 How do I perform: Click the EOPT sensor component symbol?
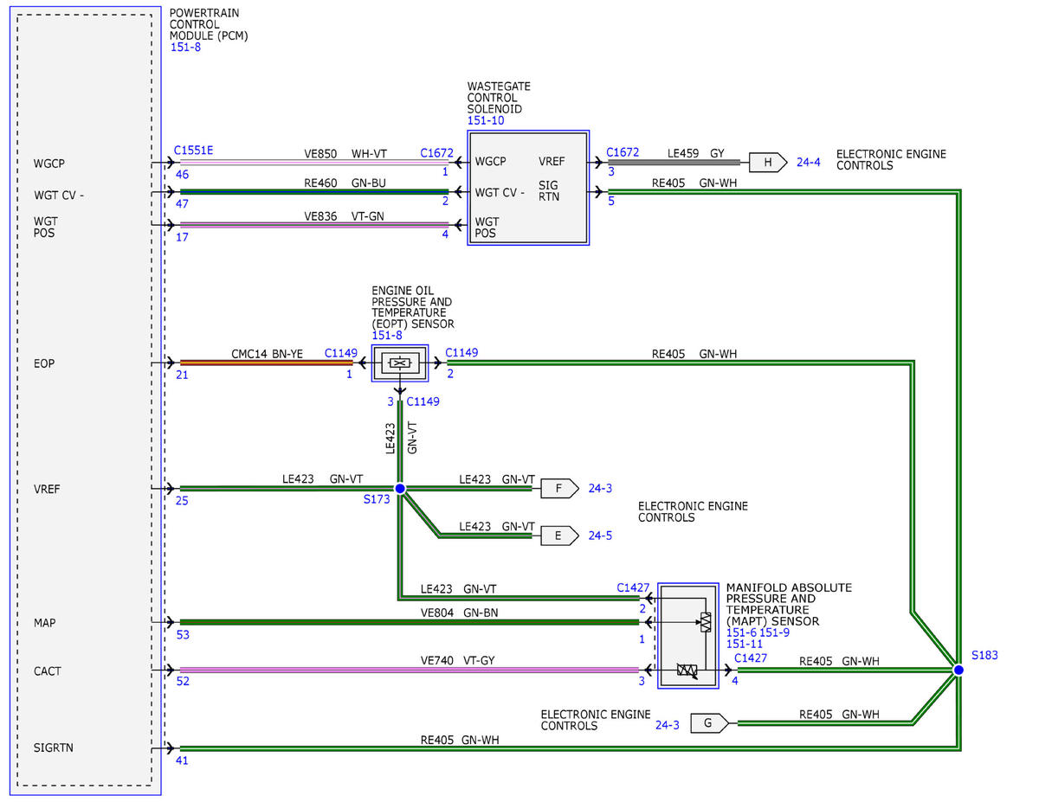click(399, 363)
